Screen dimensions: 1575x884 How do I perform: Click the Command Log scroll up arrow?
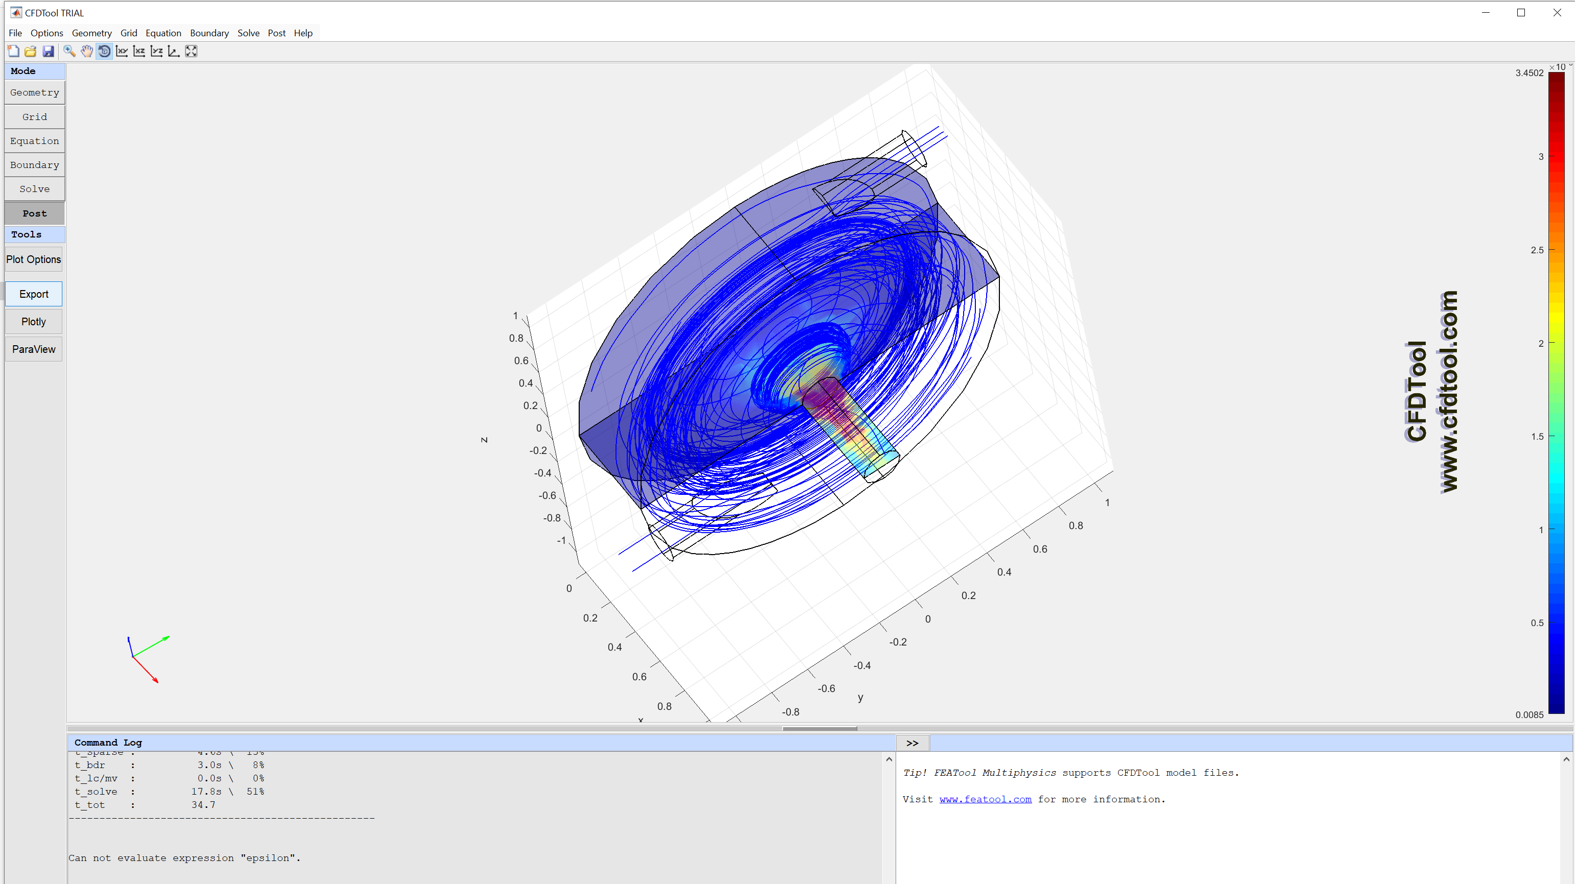coord(888,759)
